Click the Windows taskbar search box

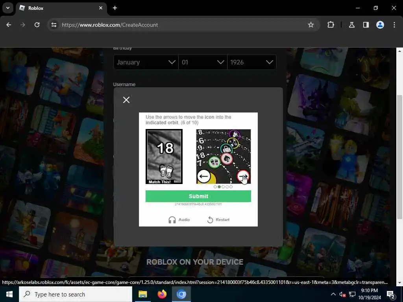tap(76, 294)
